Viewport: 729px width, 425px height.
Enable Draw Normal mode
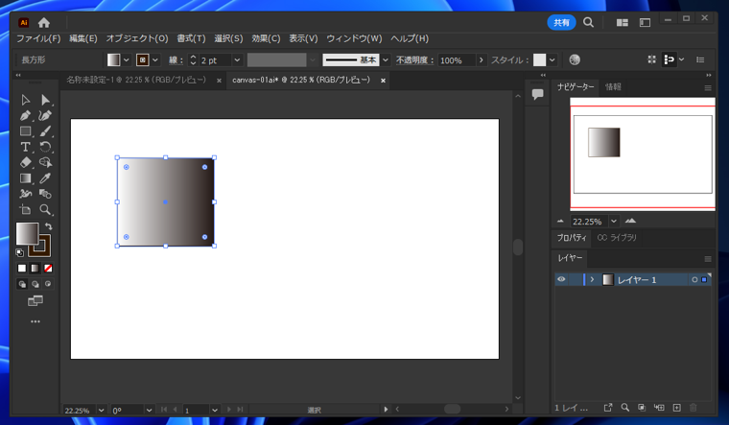(x=22, y=284)
